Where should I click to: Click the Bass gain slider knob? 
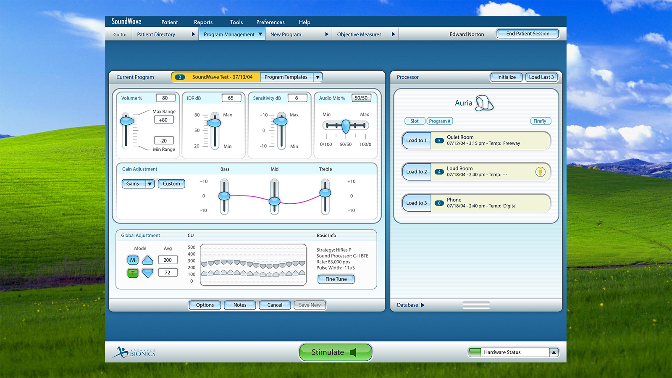point(224,196)
